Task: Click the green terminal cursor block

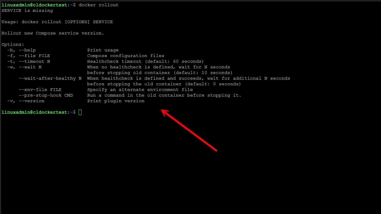Action: [80, 112]
